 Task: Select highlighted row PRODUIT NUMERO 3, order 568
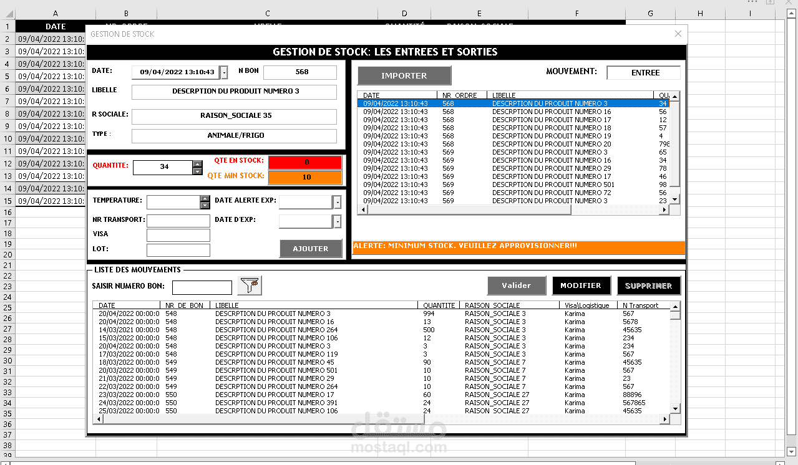click(x=513, y=103)
